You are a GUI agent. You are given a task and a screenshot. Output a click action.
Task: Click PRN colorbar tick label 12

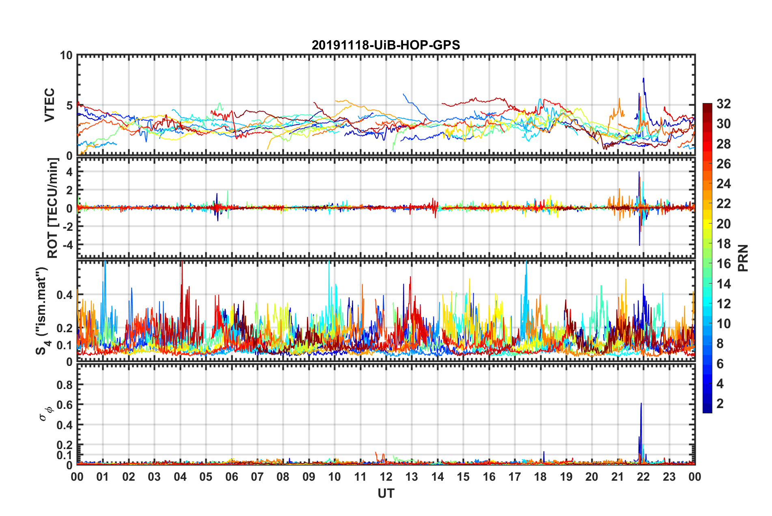pyautogui.click(x=723, y=303)
